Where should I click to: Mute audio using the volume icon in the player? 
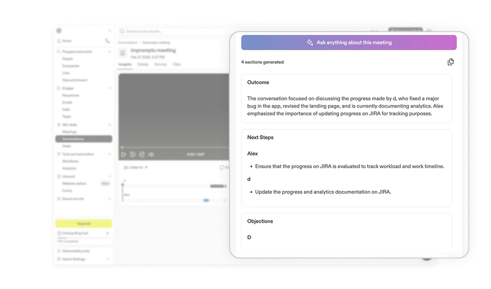[x=151, y=154]
